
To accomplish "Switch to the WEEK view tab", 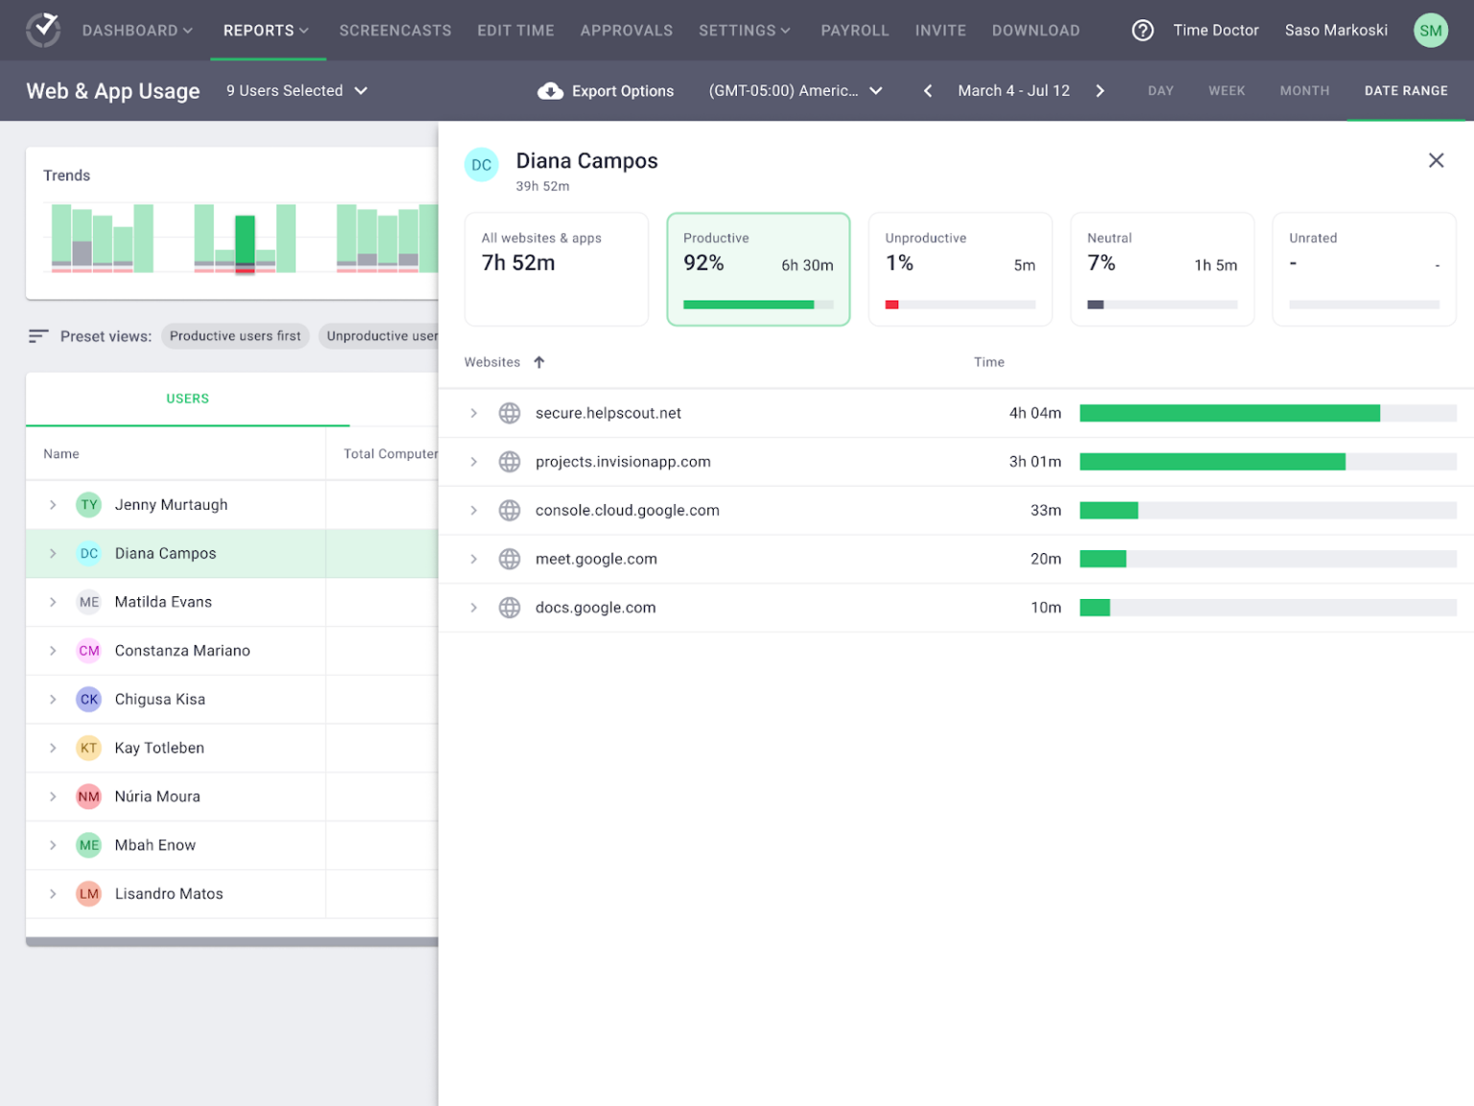I will click(1226, 90).
